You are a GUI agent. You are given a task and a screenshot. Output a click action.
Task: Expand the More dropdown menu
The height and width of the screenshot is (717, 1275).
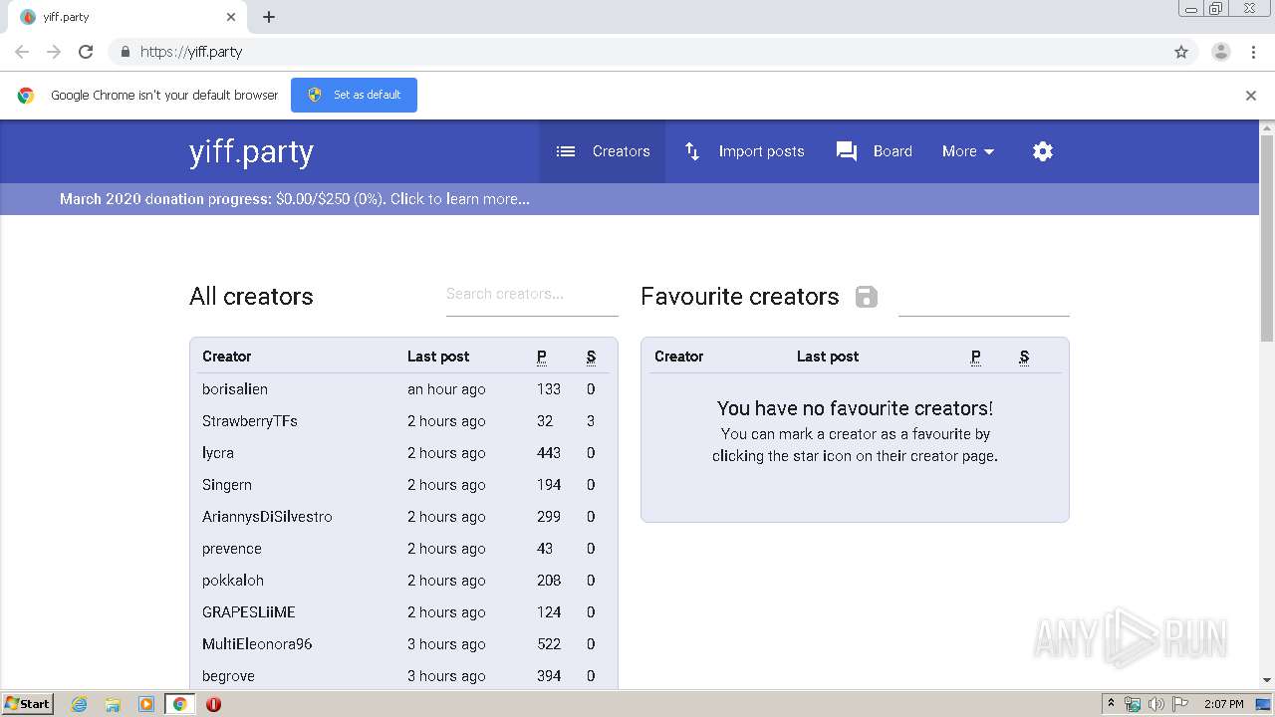coord(968,151)
